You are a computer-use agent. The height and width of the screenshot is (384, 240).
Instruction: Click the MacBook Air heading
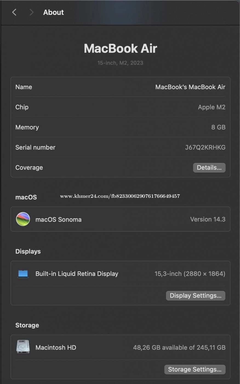point(120,49)
